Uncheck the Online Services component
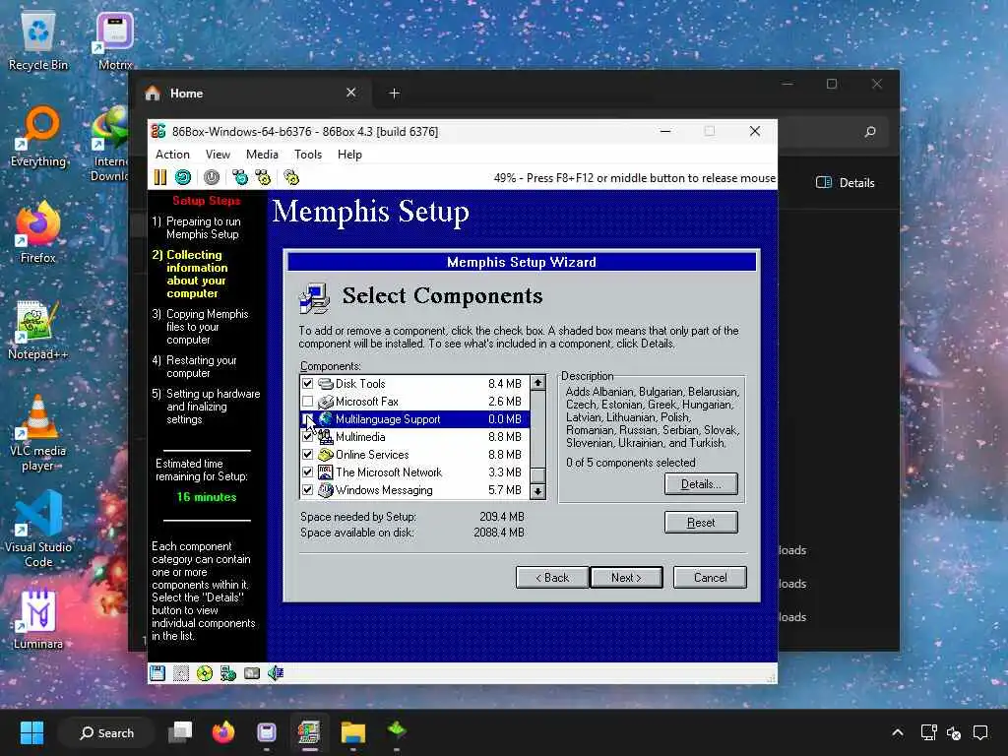The height and width of the screenshot is (756, 1008). (x=307, y=455)
